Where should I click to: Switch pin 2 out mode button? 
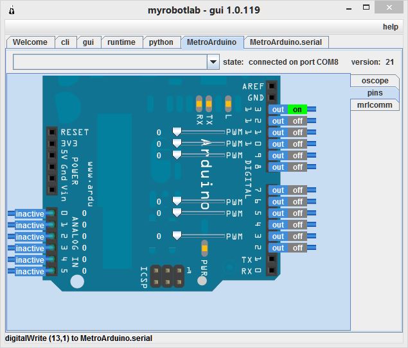point(278,248)
